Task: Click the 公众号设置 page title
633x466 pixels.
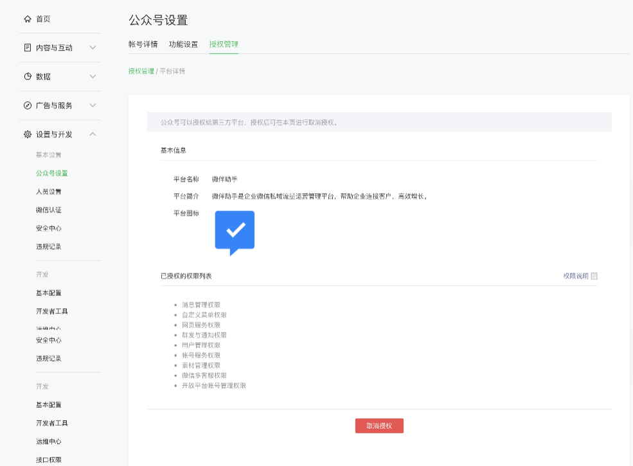Action: click(158, 20)
